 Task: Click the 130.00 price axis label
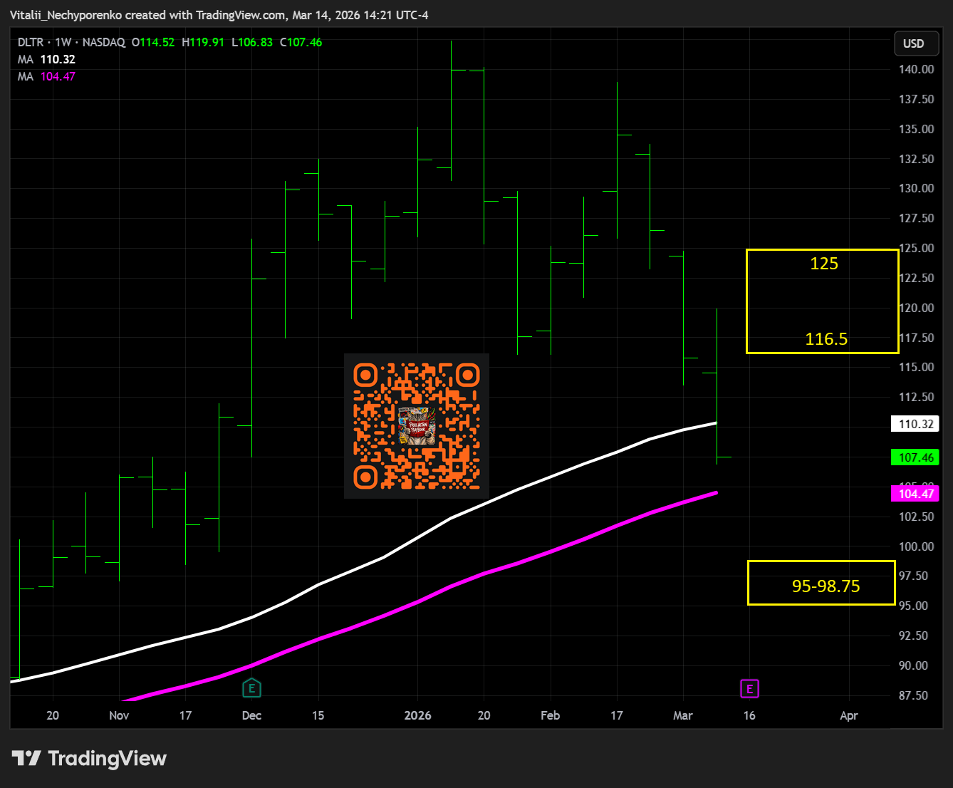click(917, 188)
